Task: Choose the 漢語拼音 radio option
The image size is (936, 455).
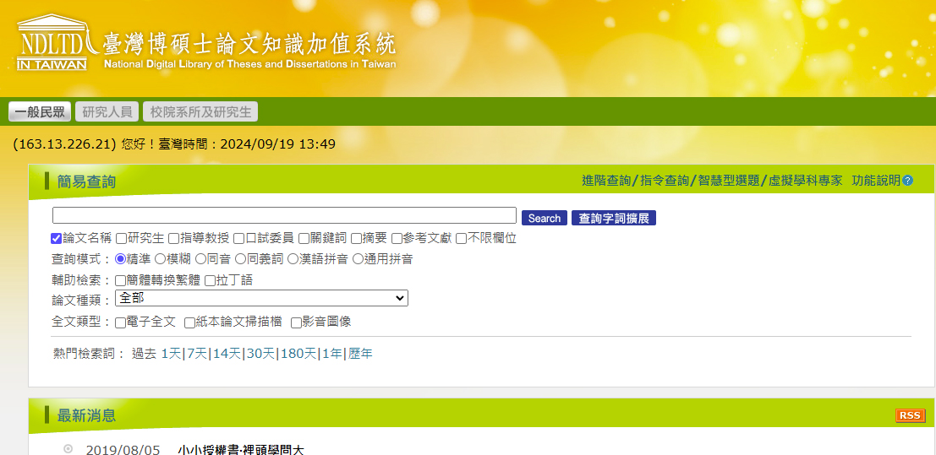Action: click(x=293, y=259)
